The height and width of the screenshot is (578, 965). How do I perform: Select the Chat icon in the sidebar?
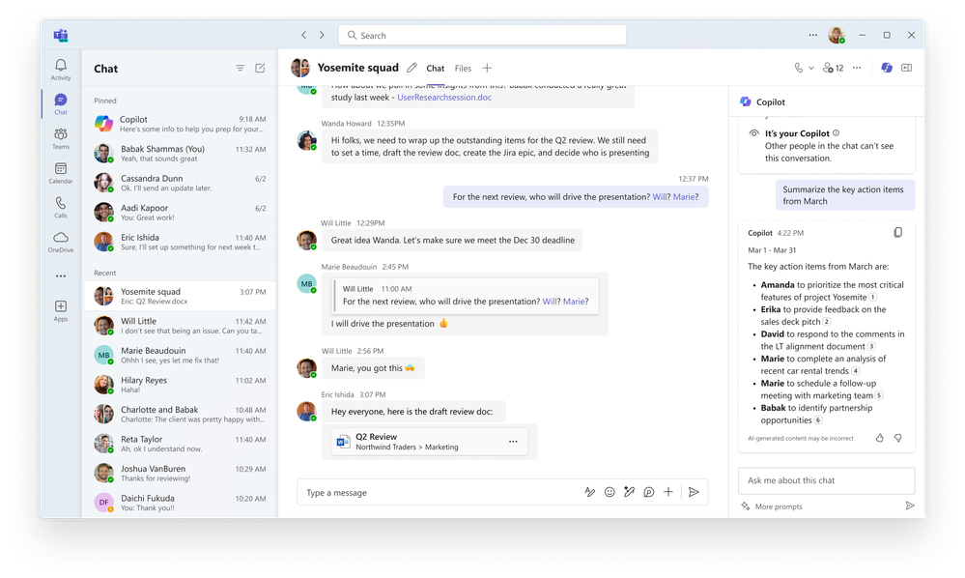(60, 103)
